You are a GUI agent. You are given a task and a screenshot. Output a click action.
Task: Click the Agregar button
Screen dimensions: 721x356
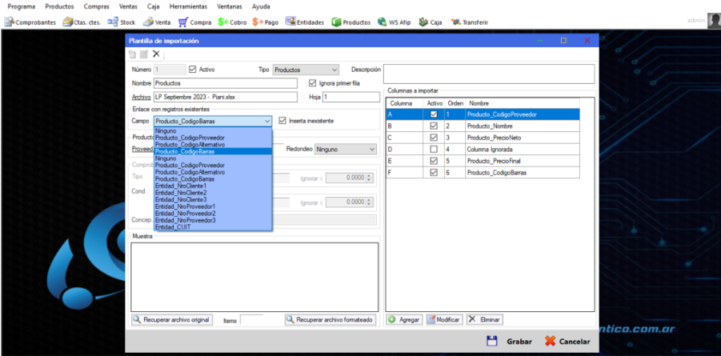[x=404, y=320]
